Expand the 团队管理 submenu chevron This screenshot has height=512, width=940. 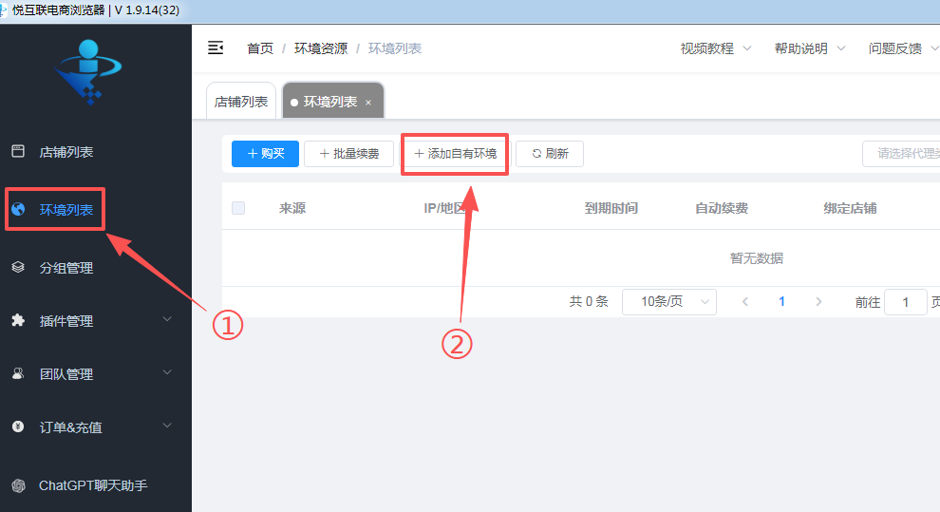pyautogui.click(x=167, y=372)
